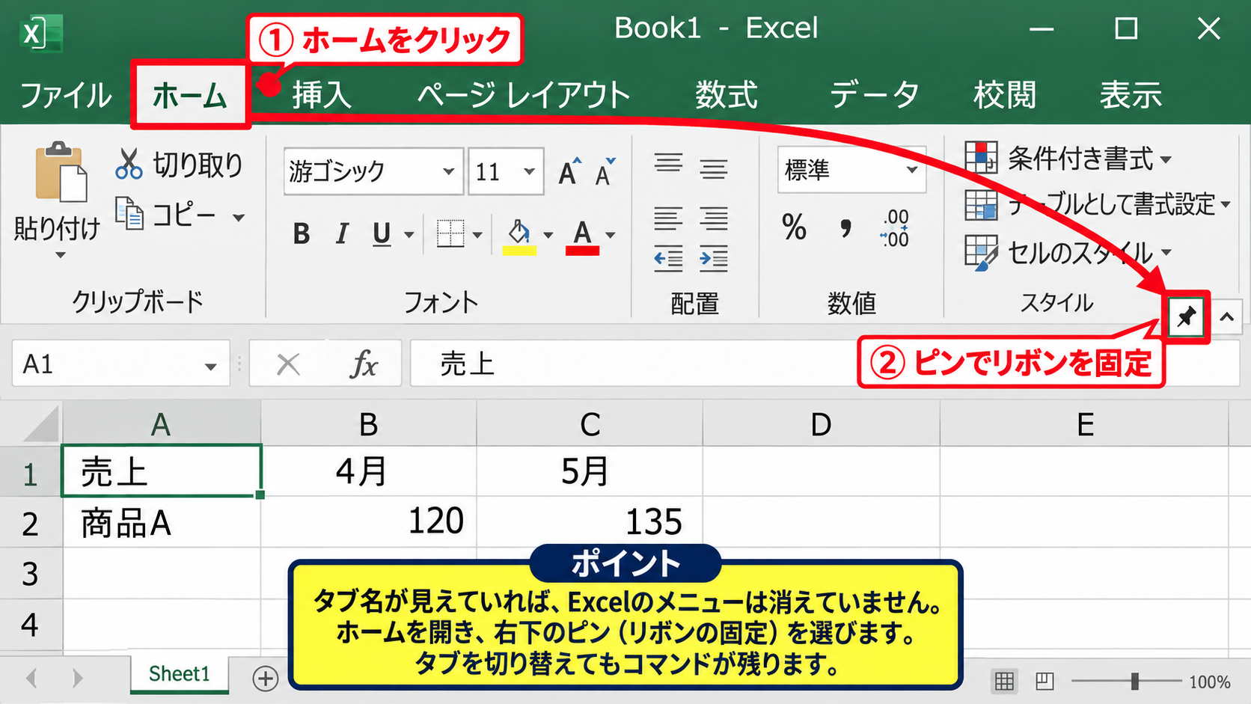
Task: Add a new sheet with plus button
Action: pos(266,679)
